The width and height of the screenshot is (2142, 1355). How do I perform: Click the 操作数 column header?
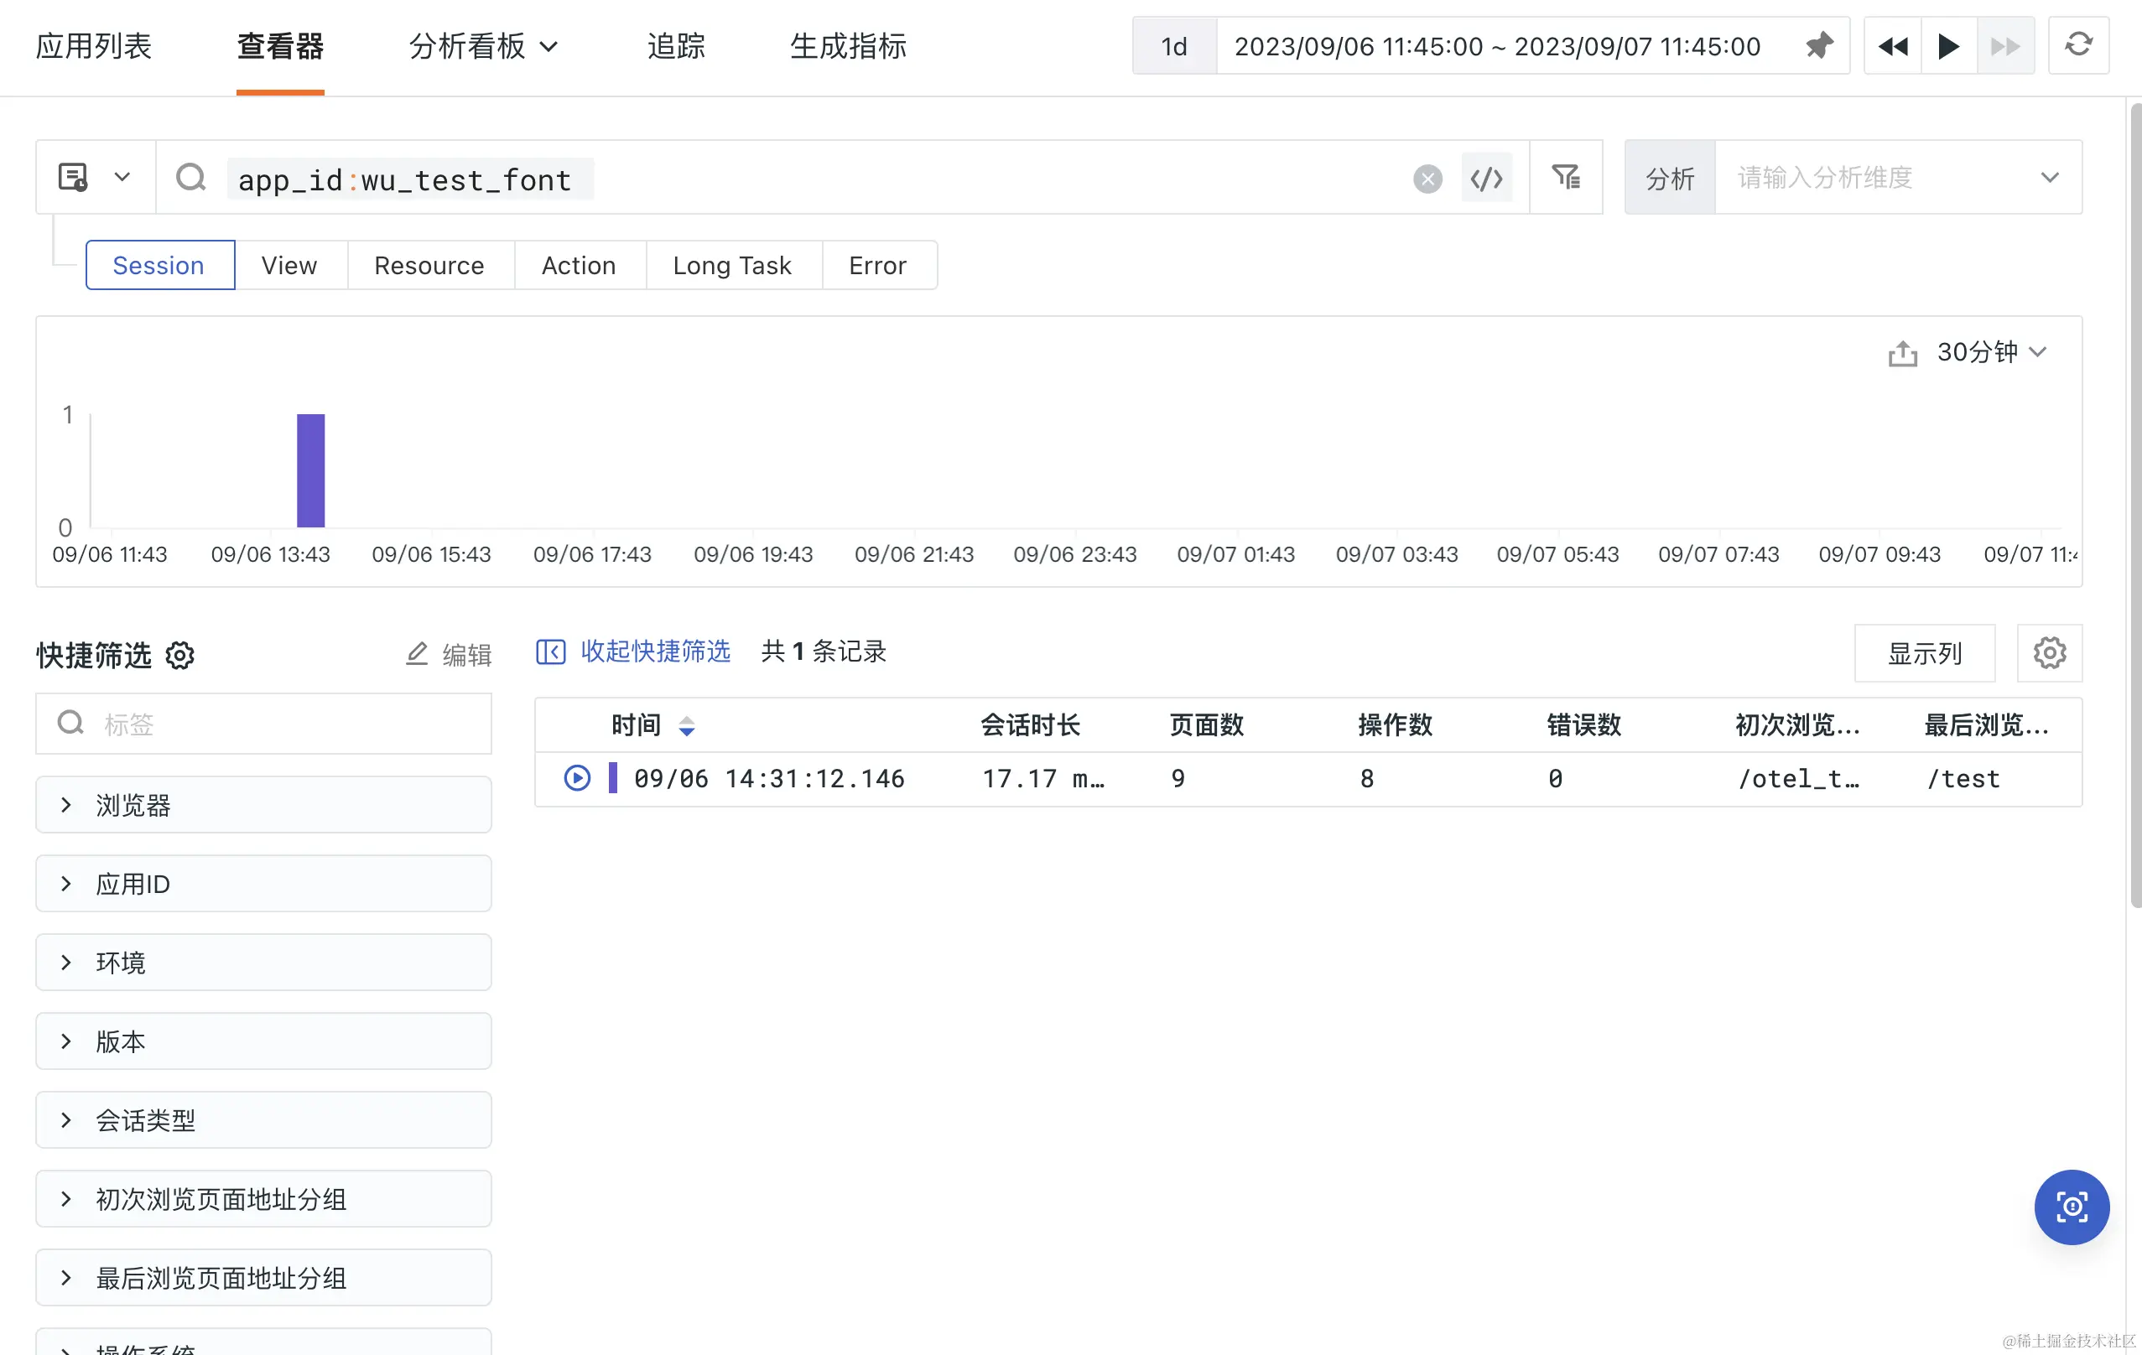pos(1395,725)
